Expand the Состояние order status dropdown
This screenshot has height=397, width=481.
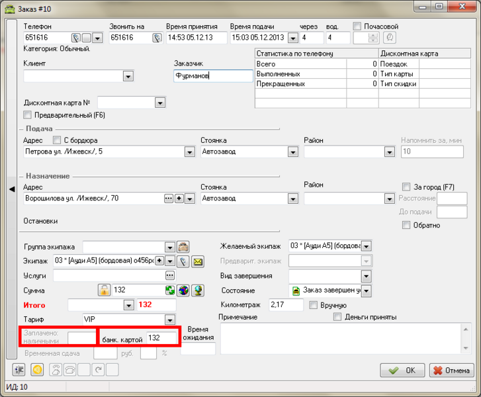tap(366, 290)
